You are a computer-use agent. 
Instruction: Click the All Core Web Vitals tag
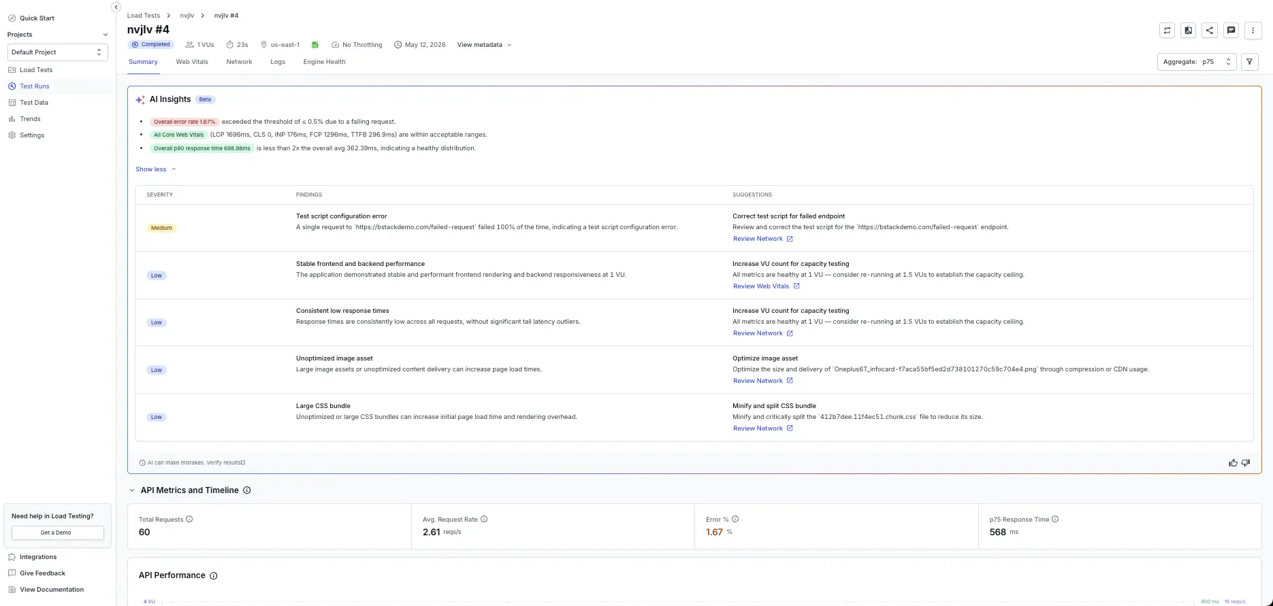pos(178,135)
